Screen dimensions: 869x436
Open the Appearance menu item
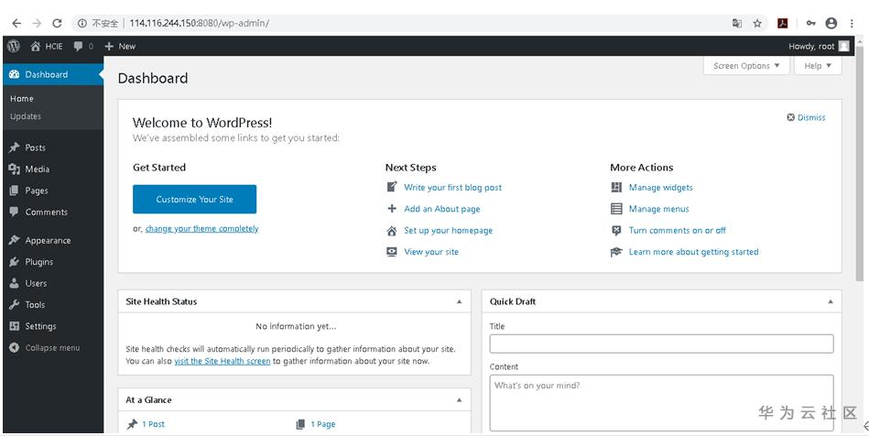click(48, 241)
